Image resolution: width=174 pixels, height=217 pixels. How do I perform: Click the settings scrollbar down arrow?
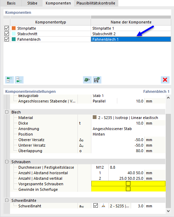168,211
